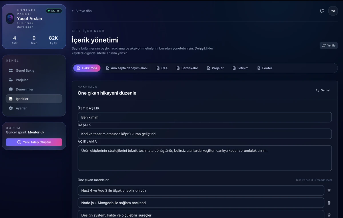Open the İletişim tab
Screen dimensions: 343x218
[240, 68]
